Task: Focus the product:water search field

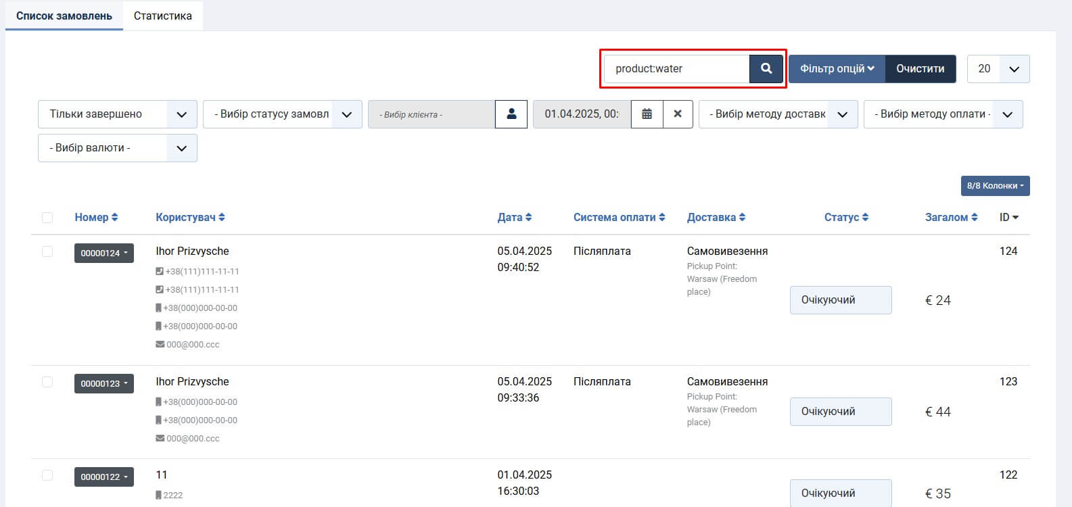Action: (676, 69)
